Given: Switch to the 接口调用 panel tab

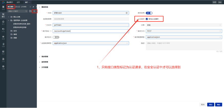Looking at the screenshot, I should point(11,7).
